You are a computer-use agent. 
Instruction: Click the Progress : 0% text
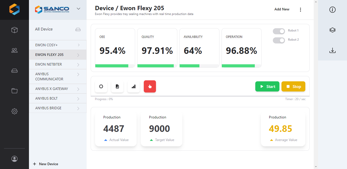coord(104,99)
